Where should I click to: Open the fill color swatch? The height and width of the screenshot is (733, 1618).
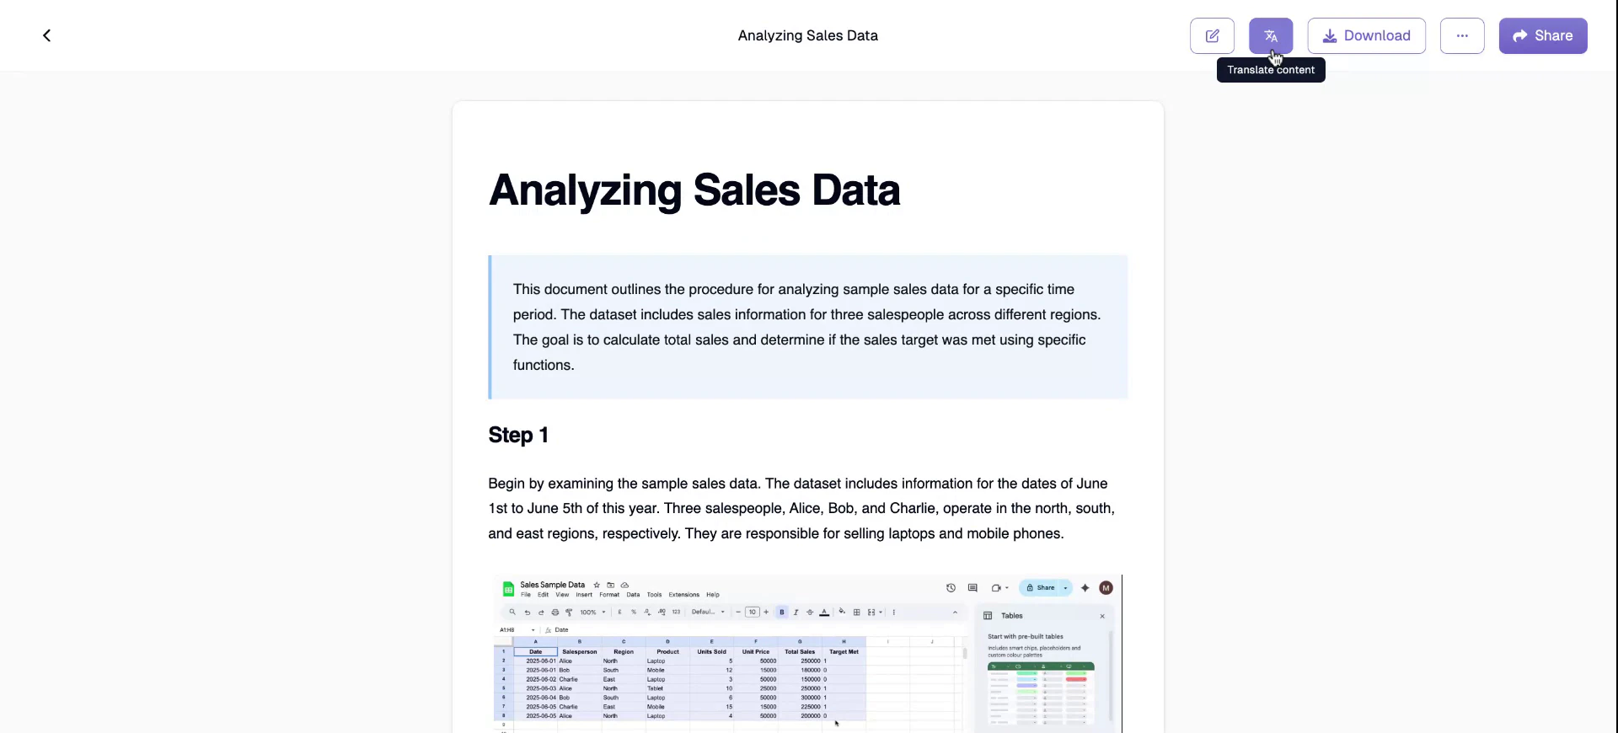[841, 613]
